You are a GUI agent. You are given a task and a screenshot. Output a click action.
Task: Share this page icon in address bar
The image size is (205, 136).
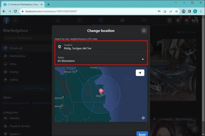click(x=171, y=11)
